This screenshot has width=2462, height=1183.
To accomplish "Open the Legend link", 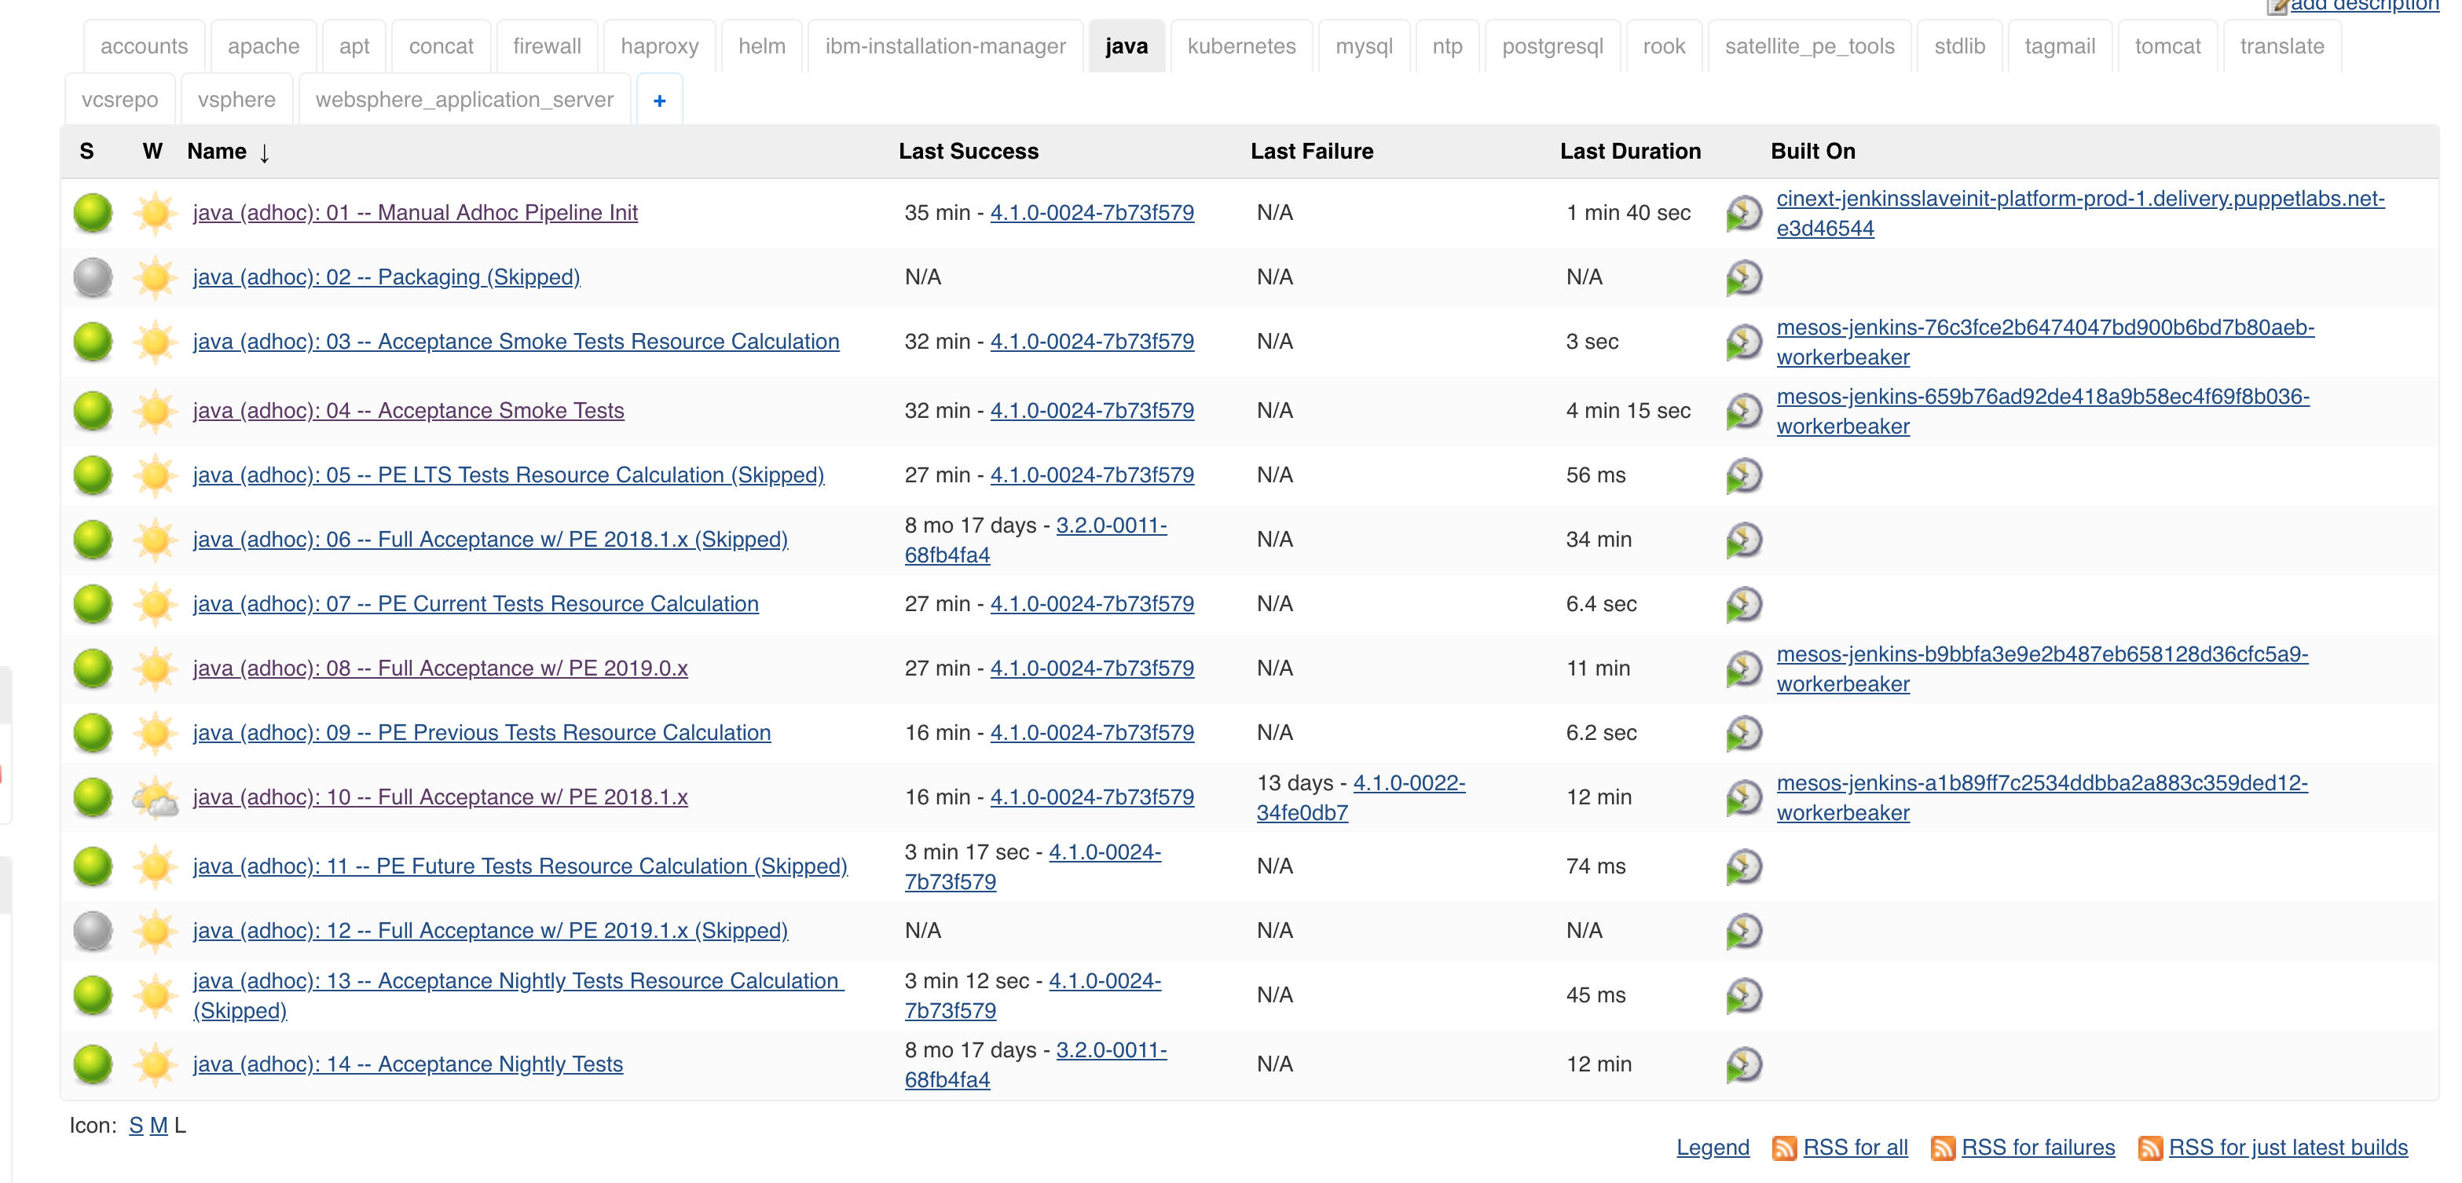I will coord(1712,1148).
